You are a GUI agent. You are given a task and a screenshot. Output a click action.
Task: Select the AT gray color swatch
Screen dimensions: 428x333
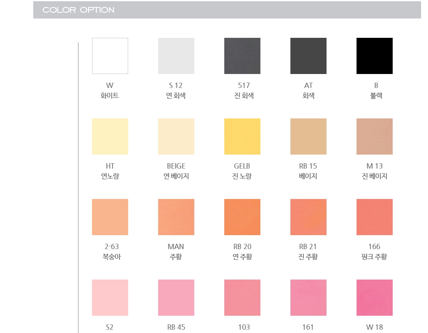[x=308, y=56]
